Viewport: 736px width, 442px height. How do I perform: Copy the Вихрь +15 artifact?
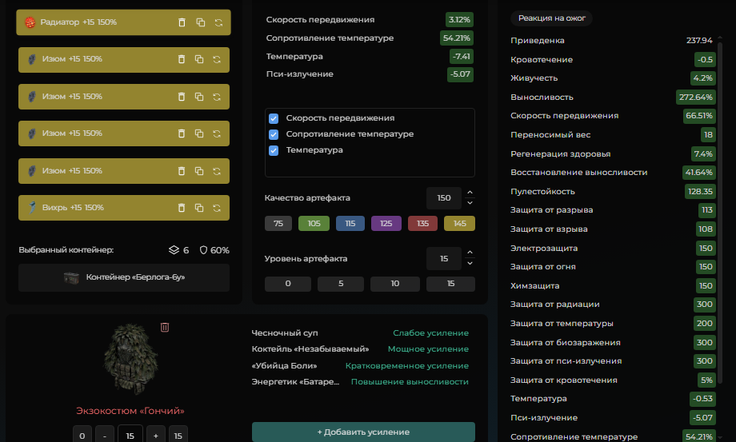point(200,208)
